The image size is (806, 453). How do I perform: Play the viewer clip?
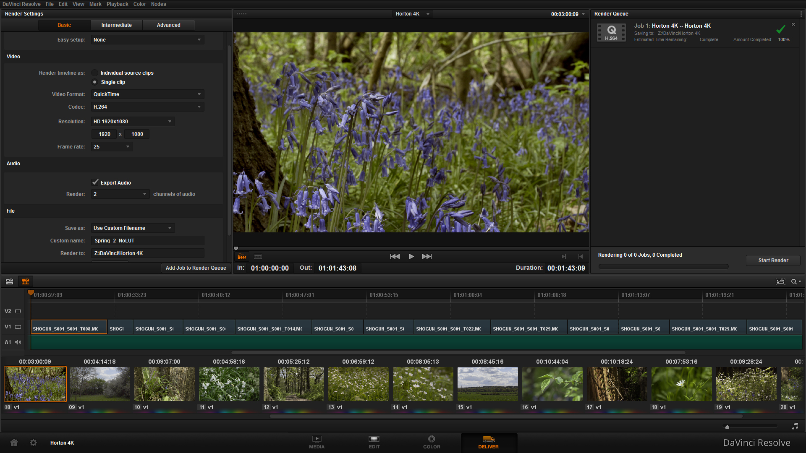tap(411, 256)
